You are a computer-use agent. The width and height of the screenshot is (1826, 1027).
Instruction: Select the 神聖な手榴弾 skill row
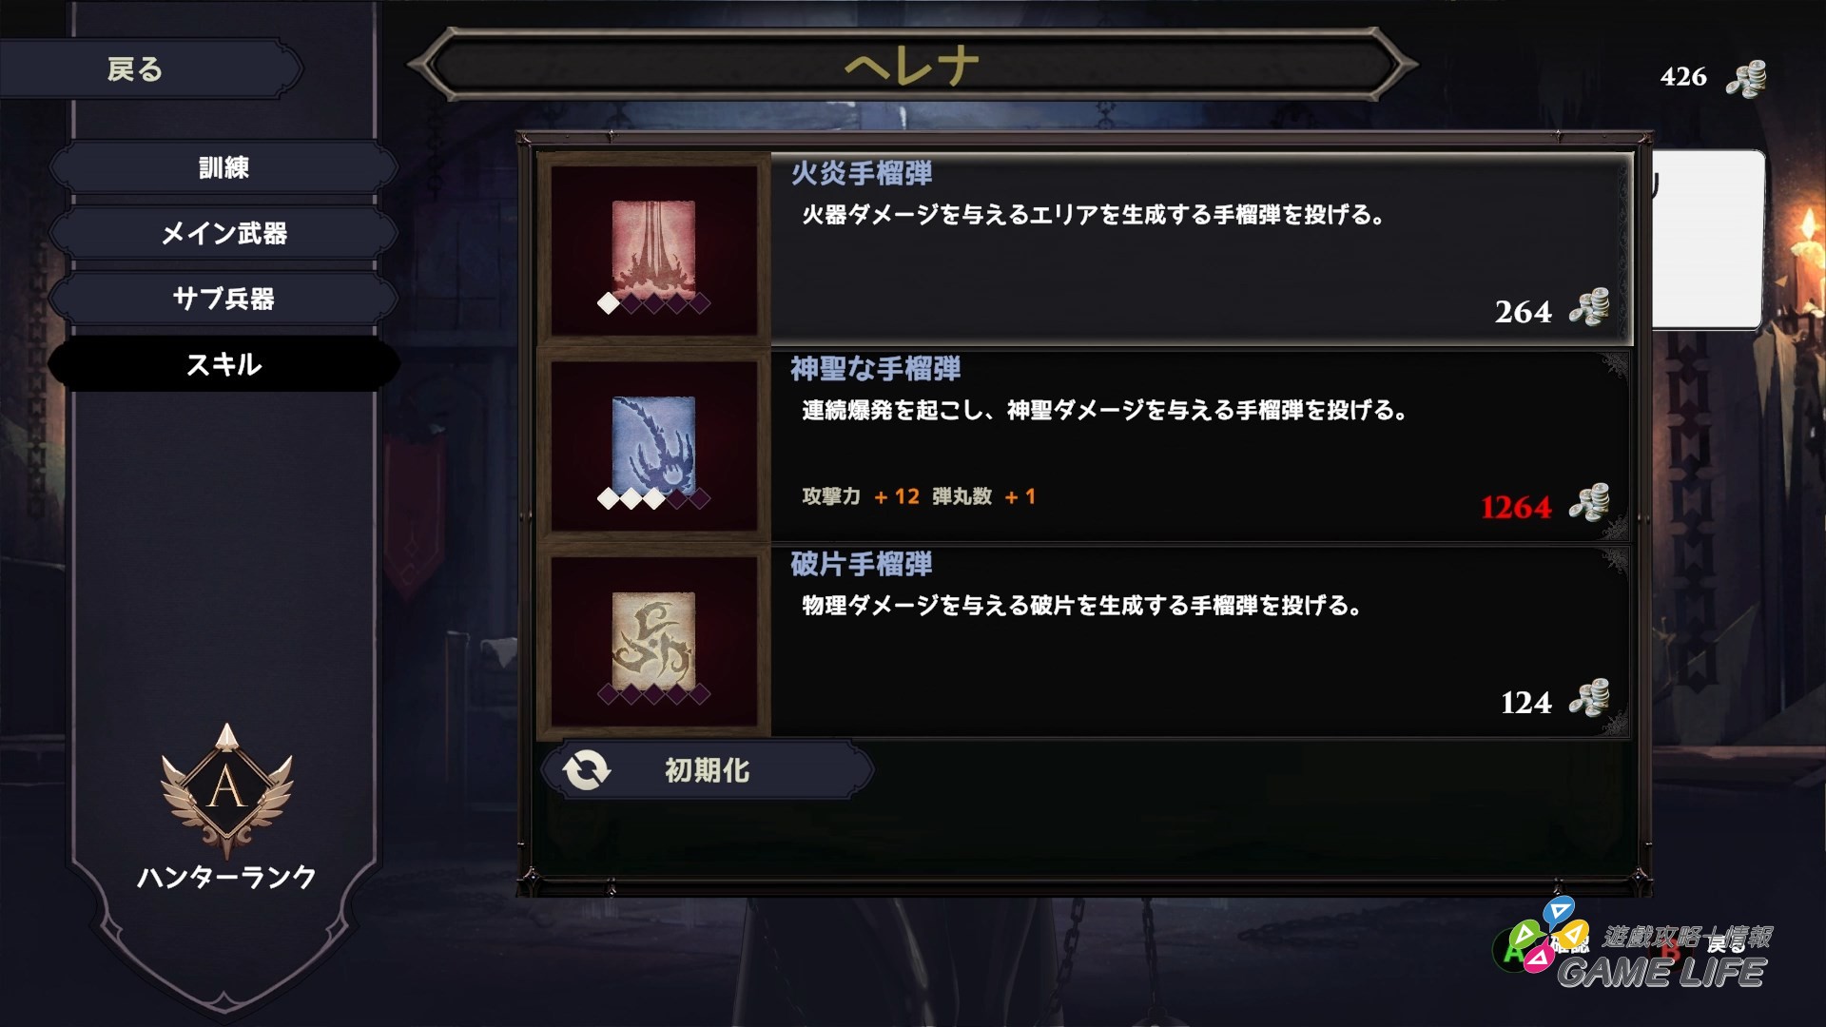1084,444
